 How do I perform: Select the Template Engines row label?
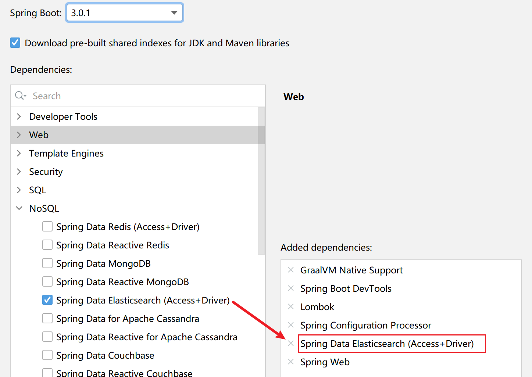67,153
